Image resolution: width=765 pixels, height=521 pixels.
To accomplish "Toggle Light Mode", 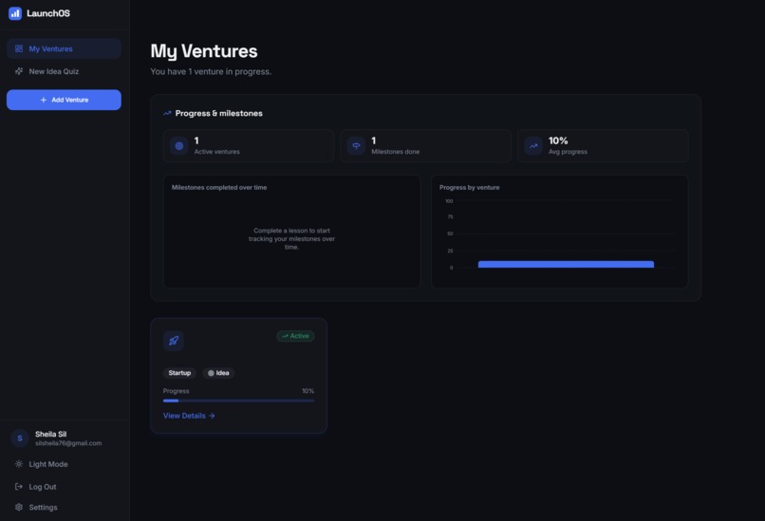I will point(64,464).
